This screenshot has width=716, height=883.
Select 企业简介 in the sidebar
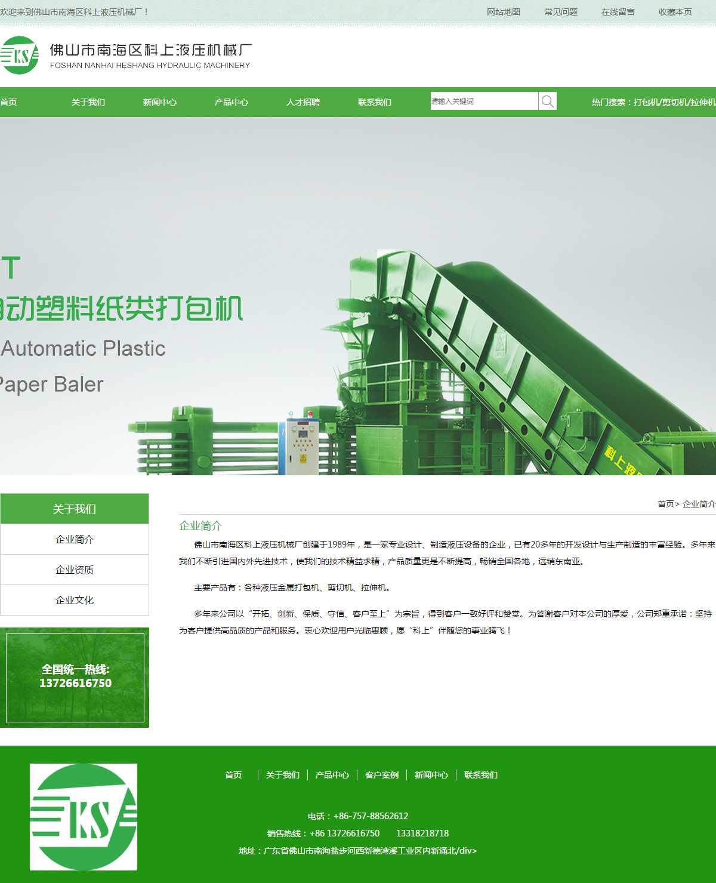coord(75,539)
